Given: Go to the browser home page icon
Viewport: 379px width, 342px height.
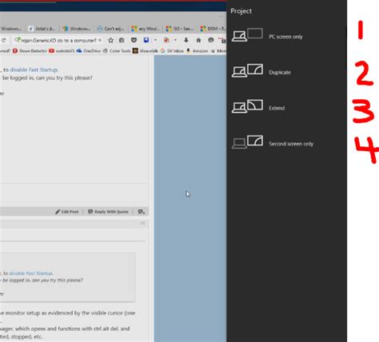Looking at the screenshot, I should click(198, 40).
